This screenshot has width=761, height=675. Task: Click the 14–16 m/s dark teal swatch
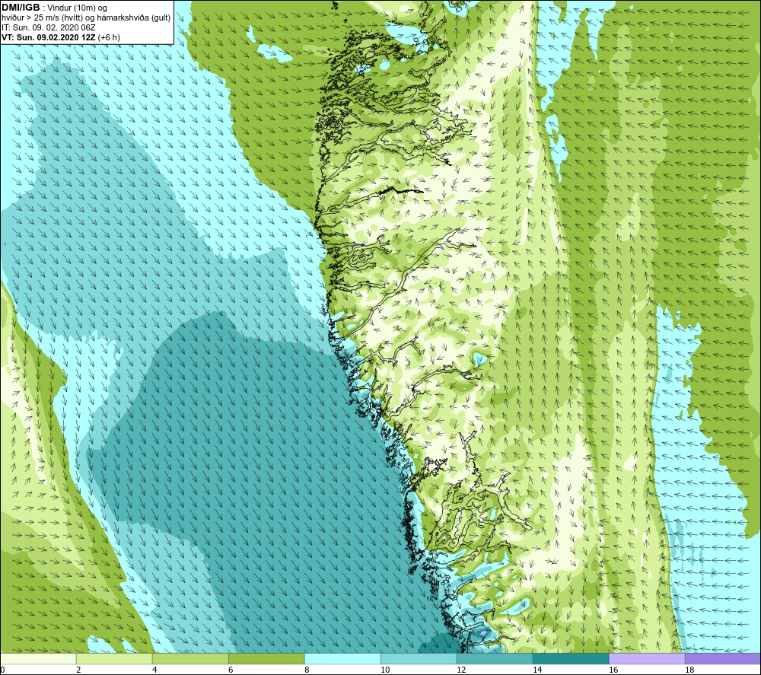pyautogui.click(x=571, y=658)
